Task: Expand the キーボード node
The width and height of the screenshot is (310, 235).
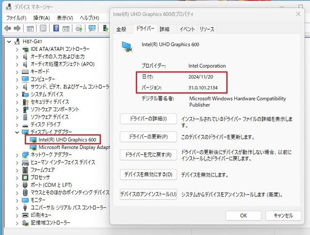Action: (17, 72)
